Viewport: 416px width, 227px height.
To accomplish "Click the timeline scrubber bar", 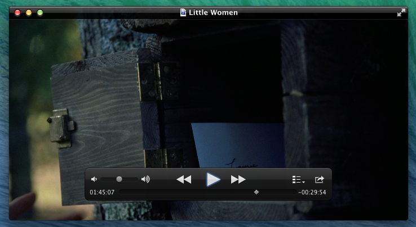I will coord(208,192).
